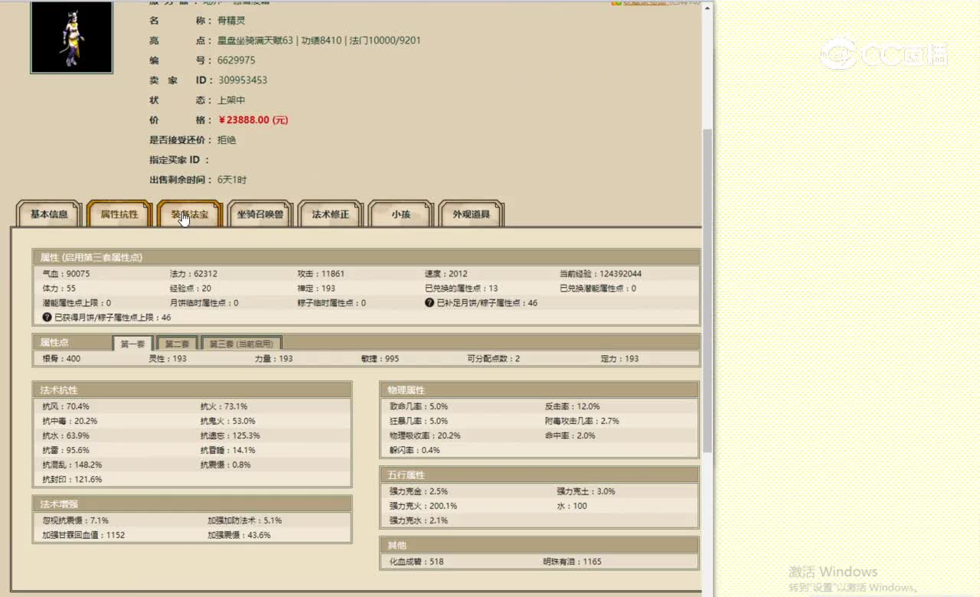This screenshot has width=980, height=597.
Task: Click the 抗火：73.1% resistance
Action: tap(224, 406)
